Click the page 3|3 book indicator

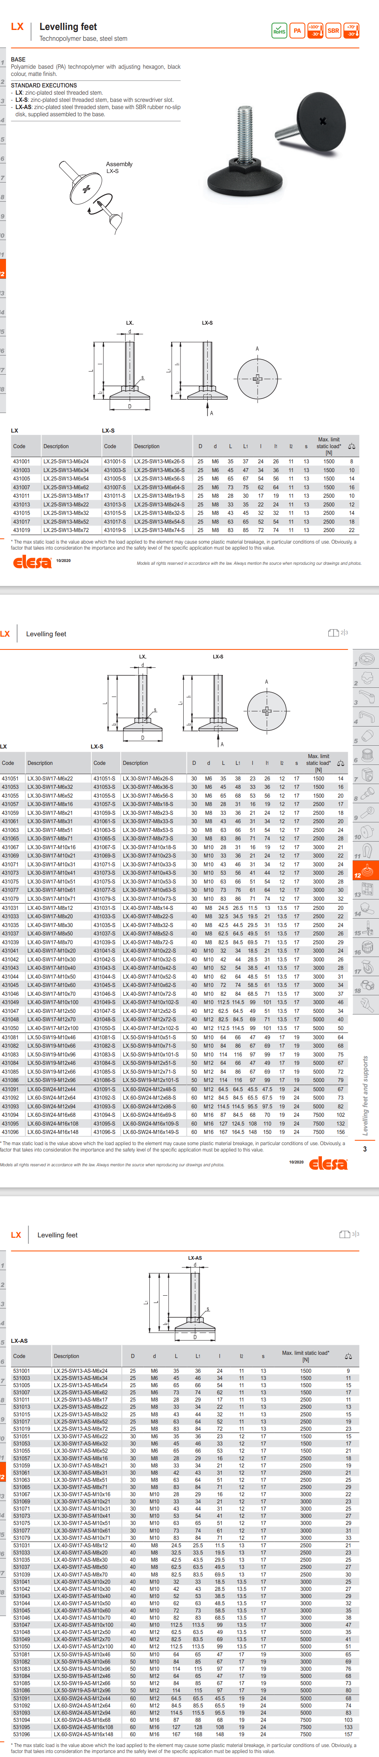click(x=349, y=1234)
